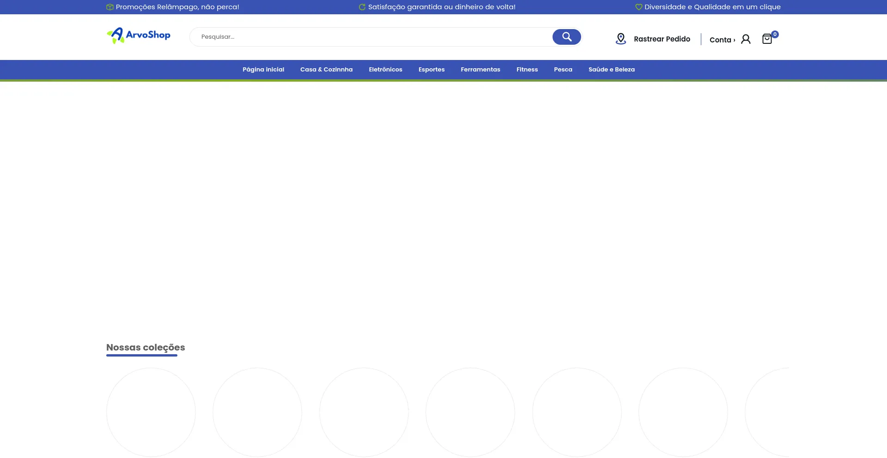Click the box icon beside Promoções Relâmpago
Viewport: 887px width, 458px height.
click(x=110, y=7)
